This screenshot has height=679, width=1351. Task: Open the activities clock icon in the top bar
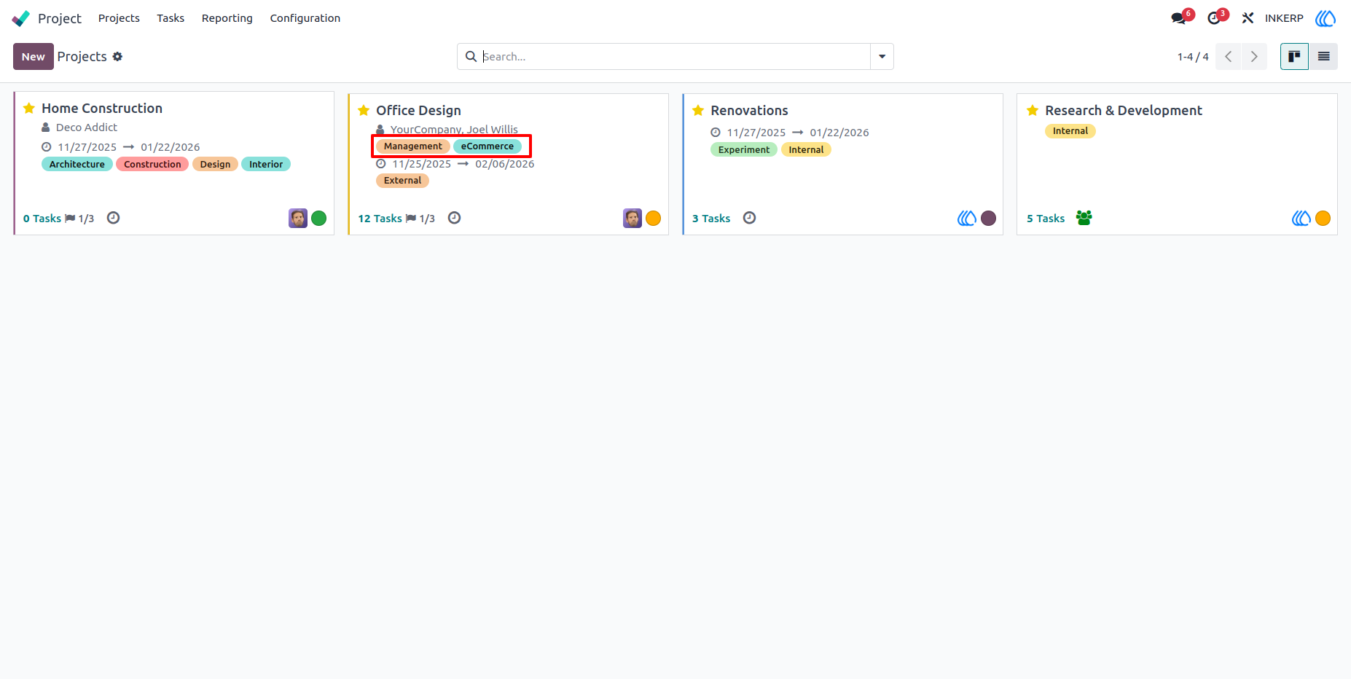[x=1214, y=18]
